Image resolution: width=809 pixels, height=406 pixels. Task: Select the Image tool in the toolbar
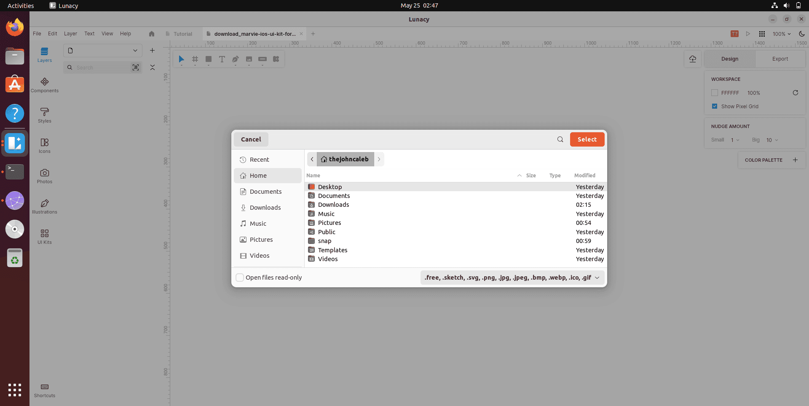click(249, 59)
